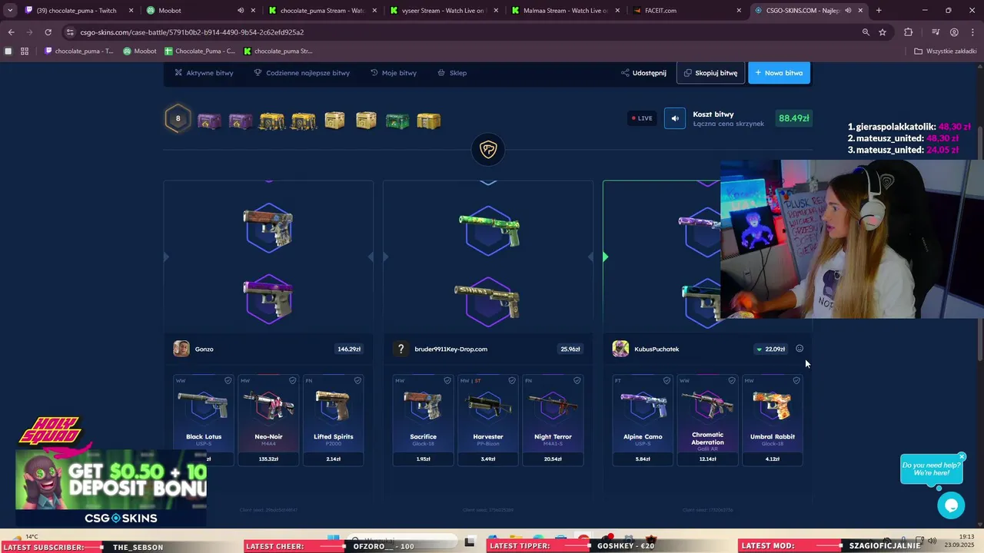Open Neo-Noir M4A4 skin card

point(268,419)
